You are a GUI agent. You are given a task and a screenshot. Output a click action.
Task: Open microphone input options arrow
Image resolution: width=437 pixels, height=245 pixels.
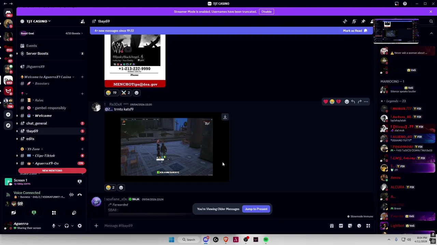(59, 226)
